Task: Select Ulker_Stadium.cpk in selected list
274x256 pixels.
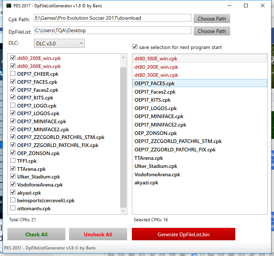Action: coord(200,166)
